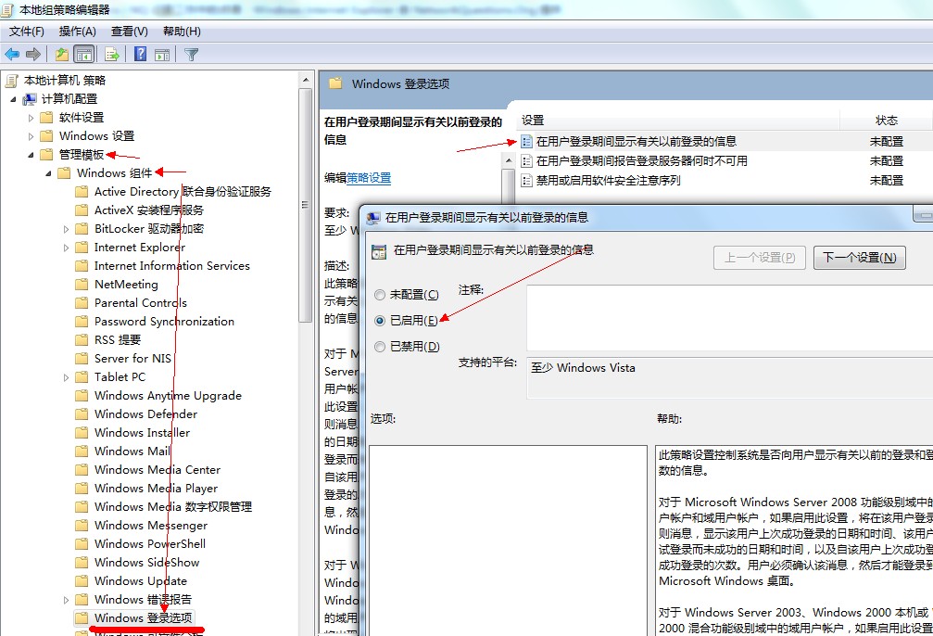Screen dimensions: 933x636
Task: Click the Filter funnel toolbar icon
Action: (191, 55)
